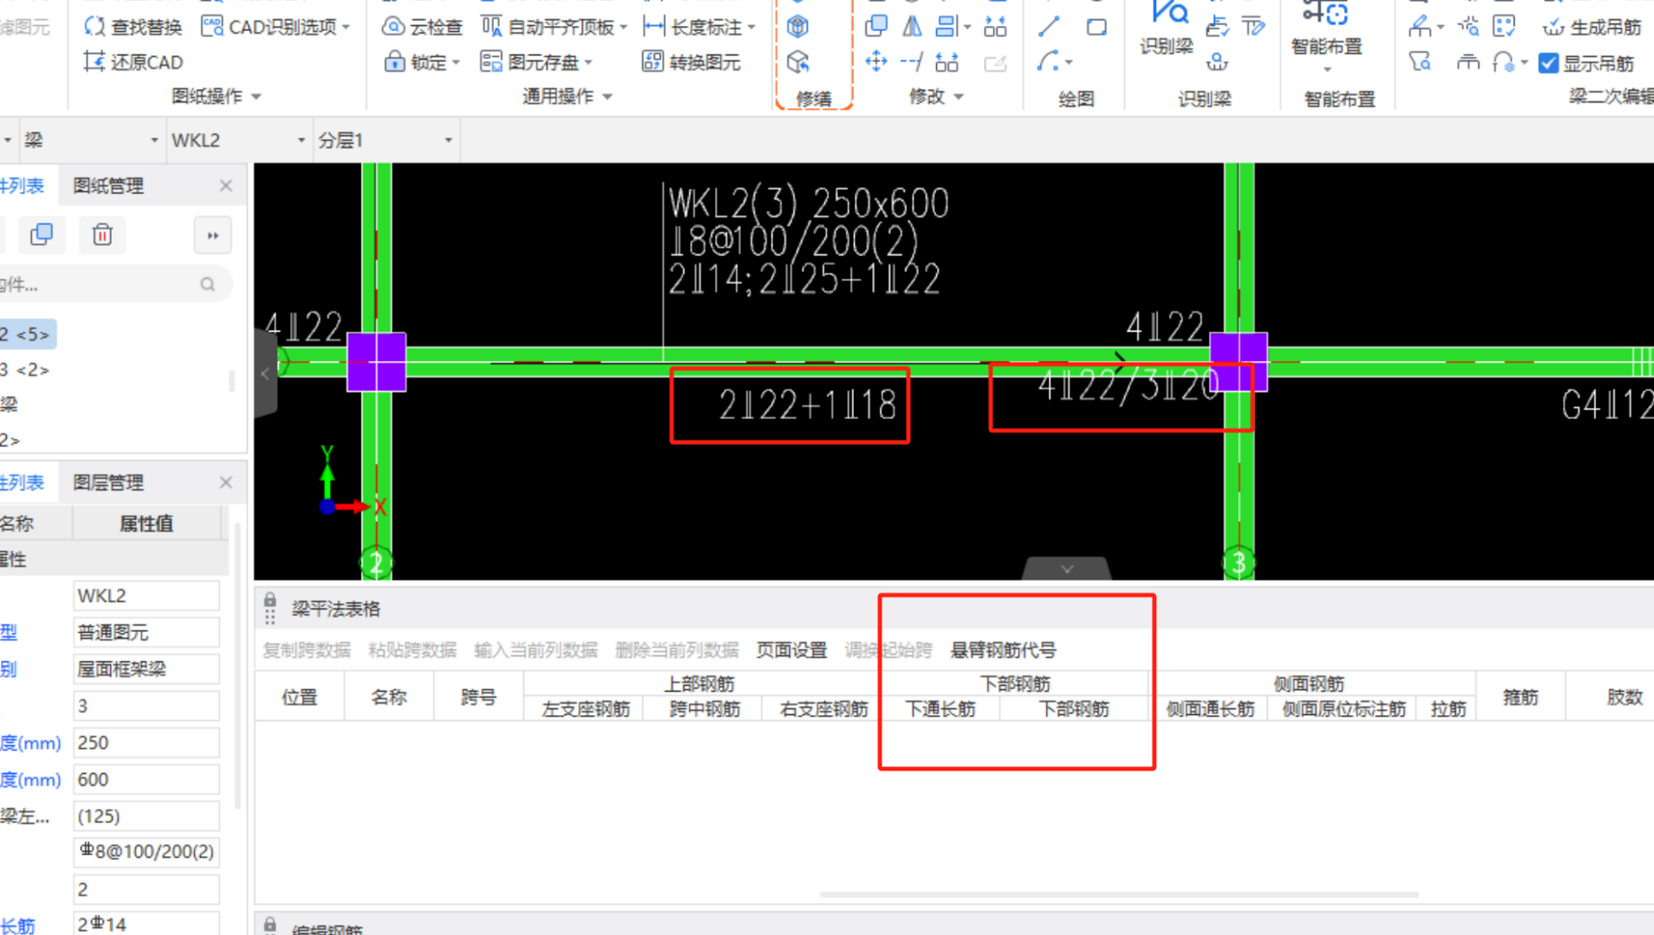Click the trash delete icon in component panel
The width and height of the screenshot is (1654, 935).
[x=102, y=235]
